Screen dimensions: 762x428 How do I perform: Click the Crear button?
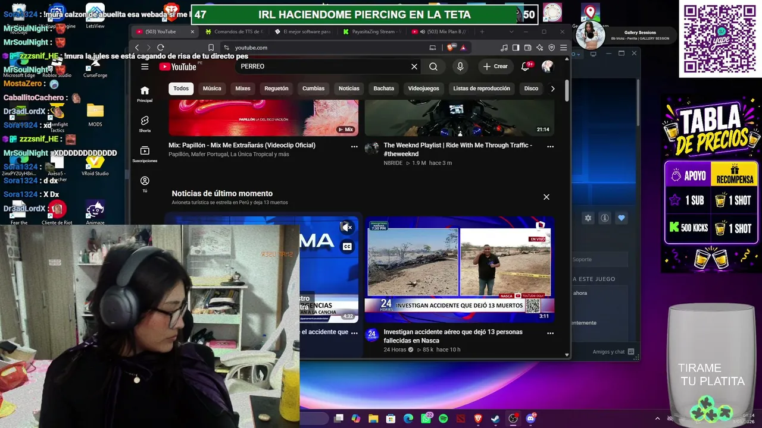coord(495,67)
